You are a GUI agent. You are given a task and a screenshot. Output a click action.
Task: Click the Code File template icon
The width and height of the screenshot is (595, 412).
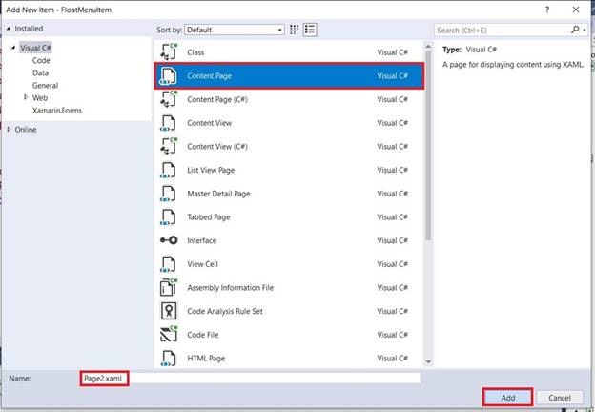tap(169, 334)
